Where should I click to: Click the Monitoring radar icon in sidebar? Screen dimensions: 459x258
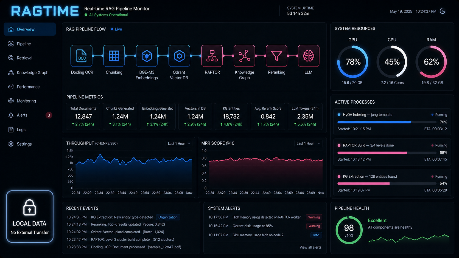[x=11, y=101]
